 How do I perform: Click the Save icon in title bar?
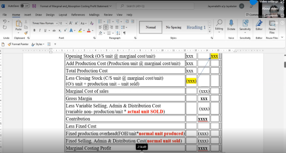click(x=34, y=6)
